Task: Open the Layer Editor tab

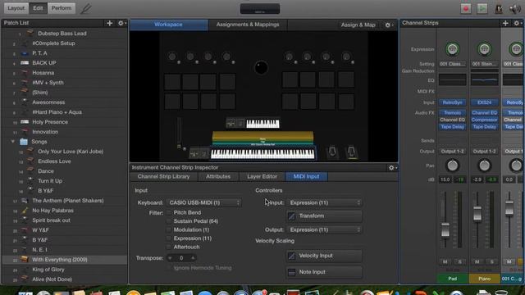Action: 262,177
